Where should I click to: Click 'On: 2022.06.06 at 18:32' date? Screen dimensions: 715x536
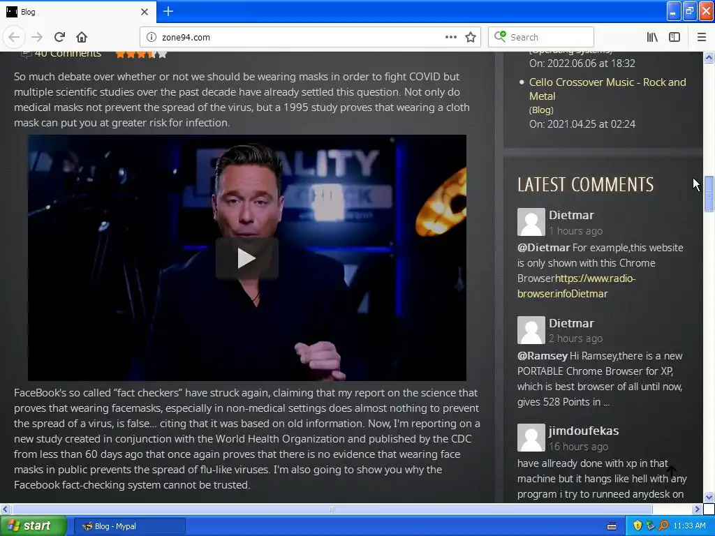[x=582, y=64]
